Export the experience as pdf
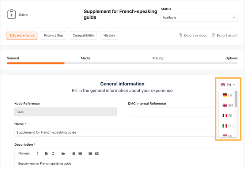The width and height of the screenshot is (245, 169). (225, 35)
